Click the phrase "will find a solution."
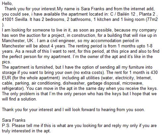 [x=20, y=99]
